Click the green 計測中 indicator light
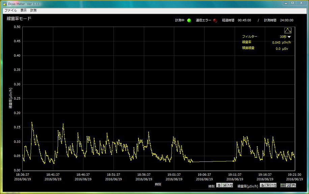 (x=189, y=20)
